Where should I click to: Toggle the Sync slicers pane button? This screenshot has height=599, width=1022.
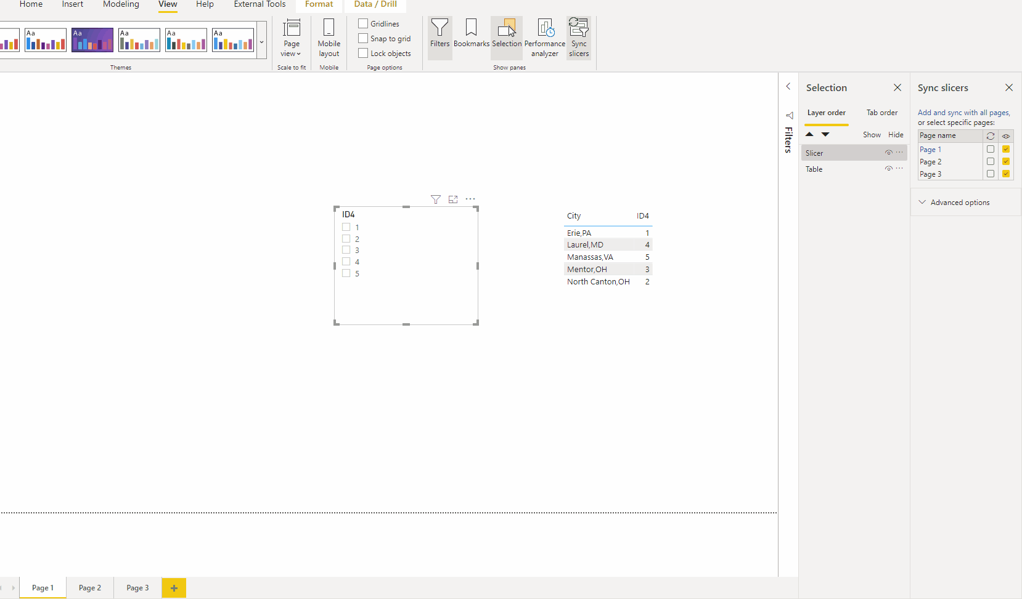tap(579, 38)
